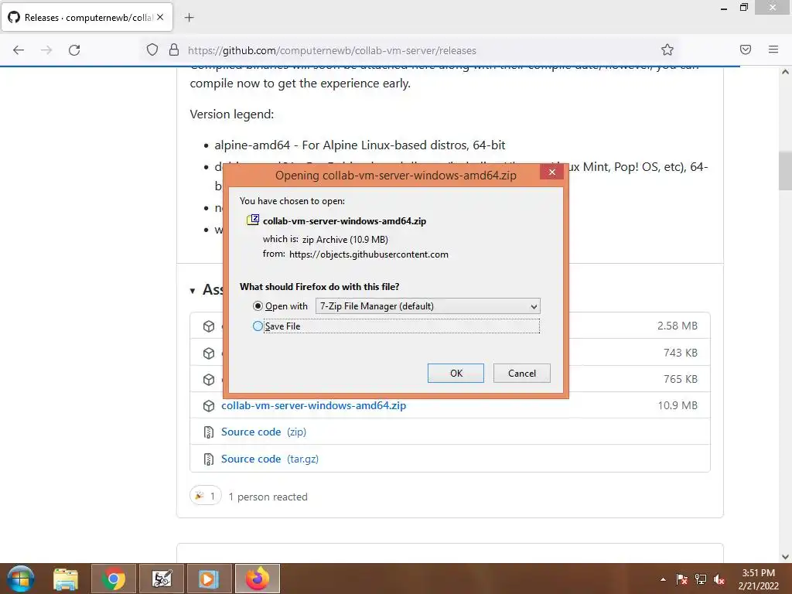Click the alpine-amd64 legend line
Image resolution: width=792 pixels, height=594 pixels.
coord(360,145)
